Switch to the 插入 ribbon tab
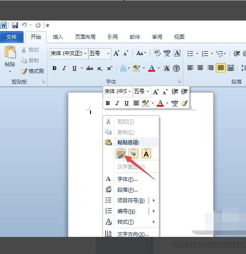Image resolution: width=246 pixels, height=254 pixels. 58,37
